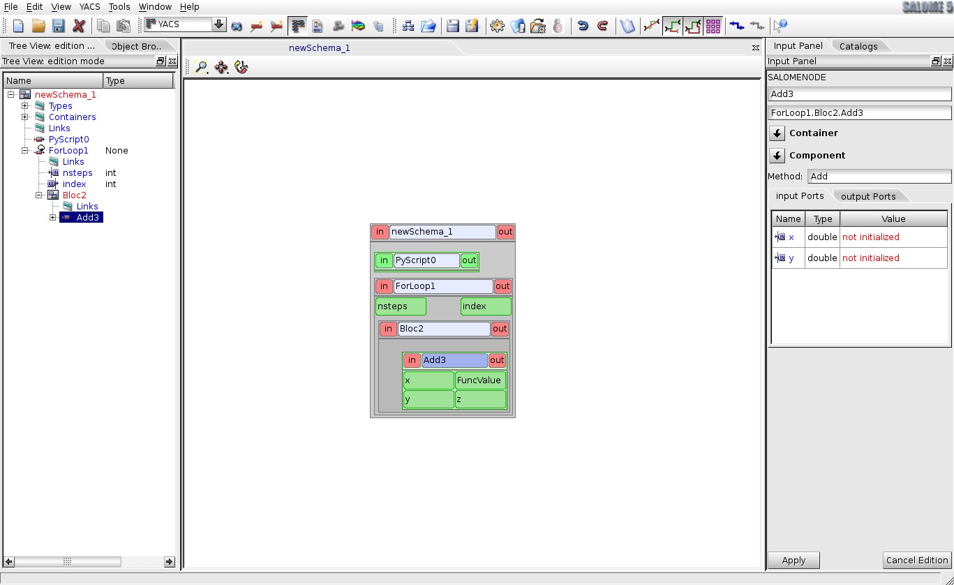Screen dimensions: 954x585
Task: Switch to the Object Browser tab
Action: coord(137,46)
